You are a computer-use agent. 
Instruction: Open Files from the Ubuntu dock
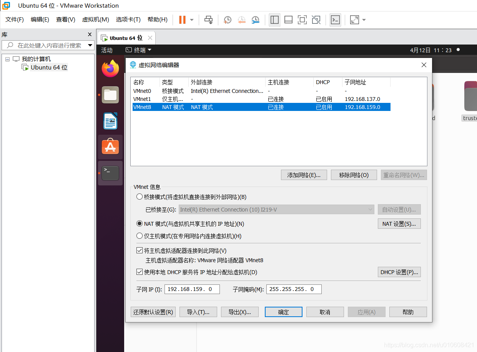[110, 94]
